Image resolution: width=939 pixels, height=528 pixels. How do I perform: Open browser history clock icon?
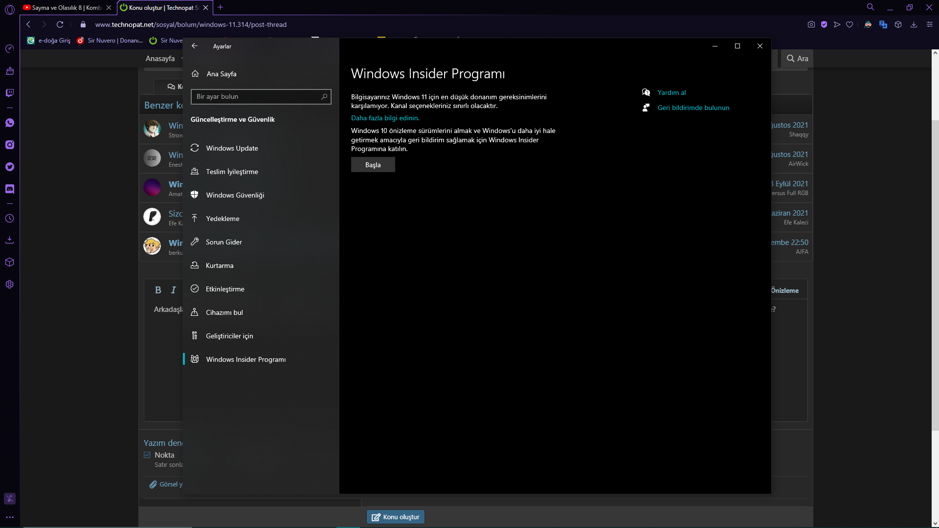point(9,219)
